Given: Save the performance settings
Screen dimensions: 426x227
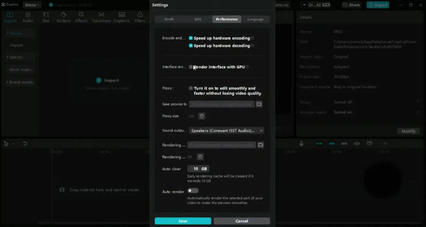Looking at the screenshot, I should [183, 221].
